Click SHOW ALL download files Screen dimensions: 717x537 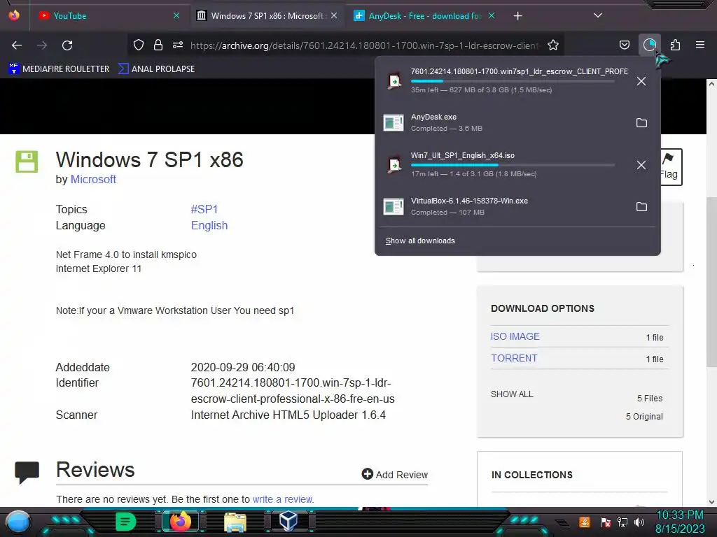(x=512, y=394)
